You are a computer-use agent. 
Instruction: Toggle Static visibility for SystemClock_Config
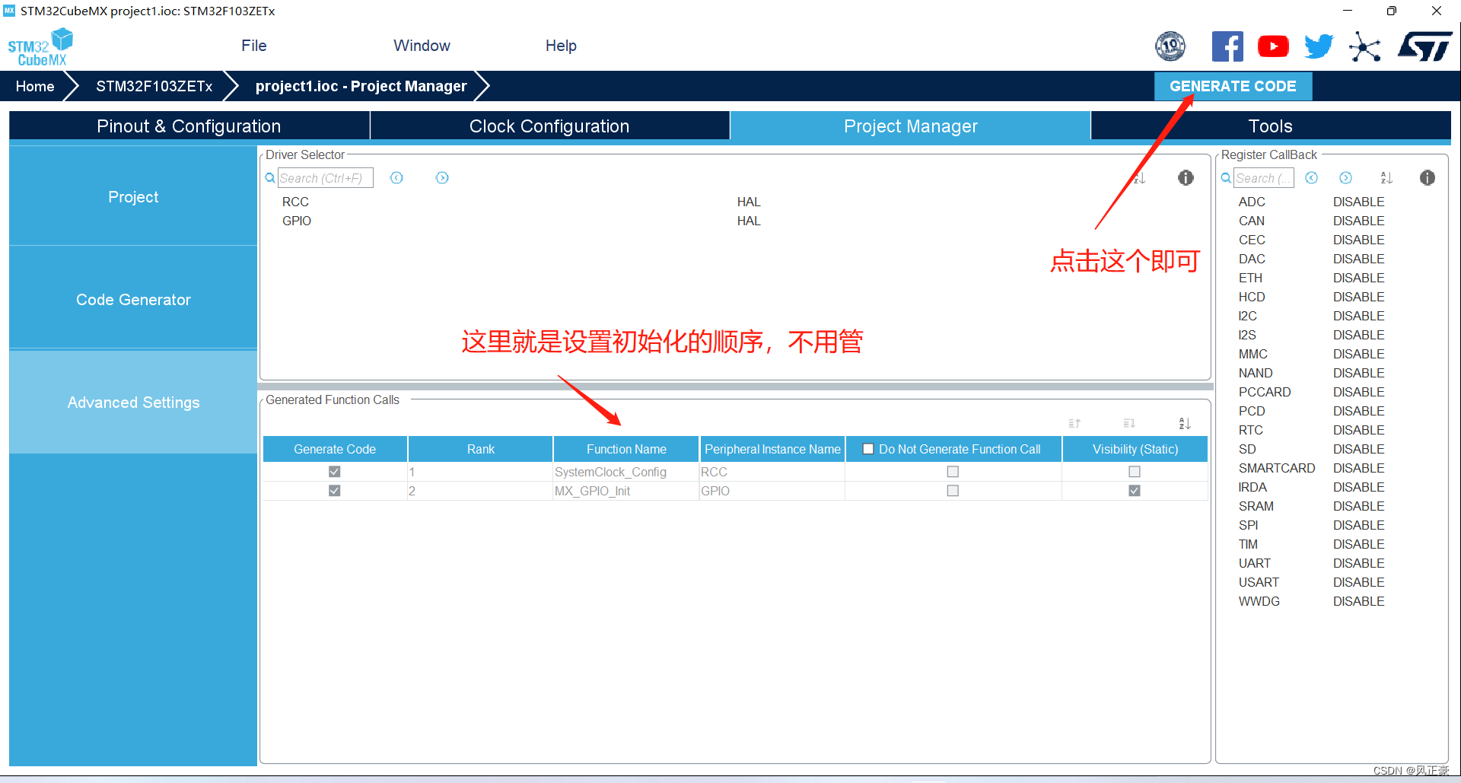(1135, 472)
